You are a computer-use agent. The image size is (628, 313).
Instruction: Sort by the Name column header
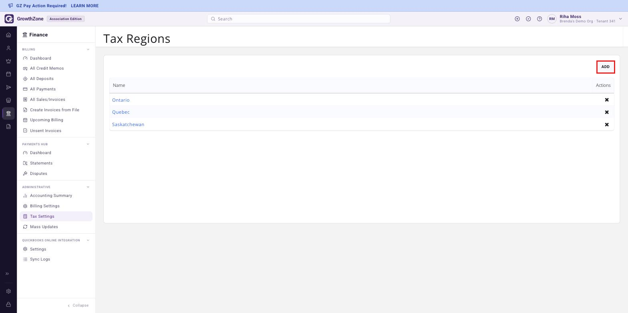(x=119, y=85)
